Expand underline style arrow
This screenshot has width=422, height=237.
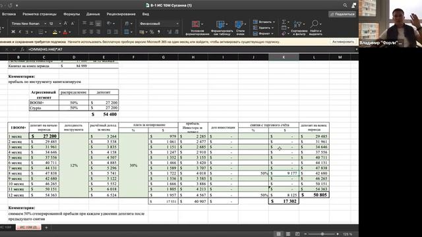tap(32, 32)
